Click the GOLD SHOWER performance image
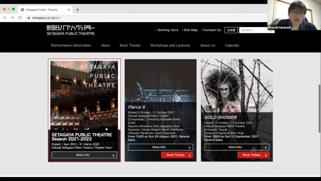The height and width of the screenshot is (181, 321). [237, 85]
